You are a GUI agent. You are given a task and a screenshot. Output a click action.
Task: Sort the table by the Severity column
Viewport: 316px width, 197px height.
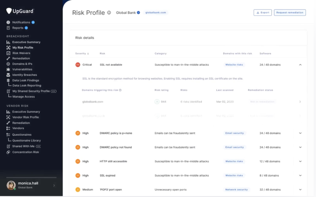coord(82,53)
